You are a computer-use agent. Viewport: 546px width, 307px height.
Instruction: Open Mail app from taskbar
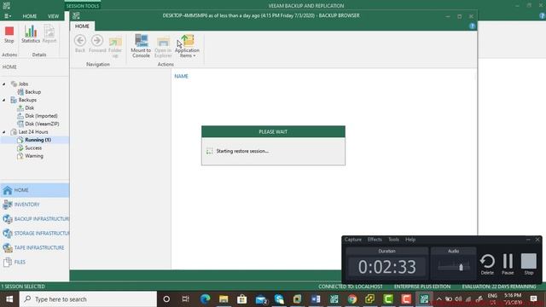pyautogui.click(x=261, y=299)
